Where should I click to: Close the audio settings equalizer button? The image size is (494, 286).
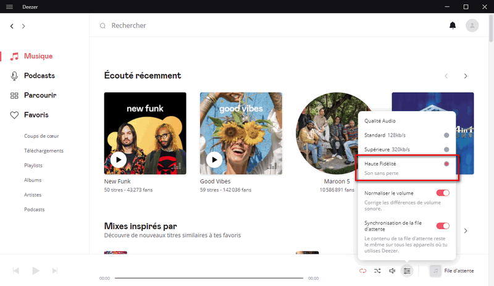tap(407, 271)
